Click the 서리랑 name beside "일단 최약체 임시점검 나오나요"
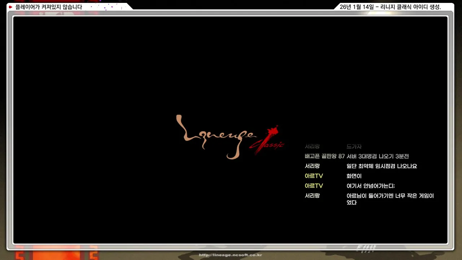 point(312,166)
